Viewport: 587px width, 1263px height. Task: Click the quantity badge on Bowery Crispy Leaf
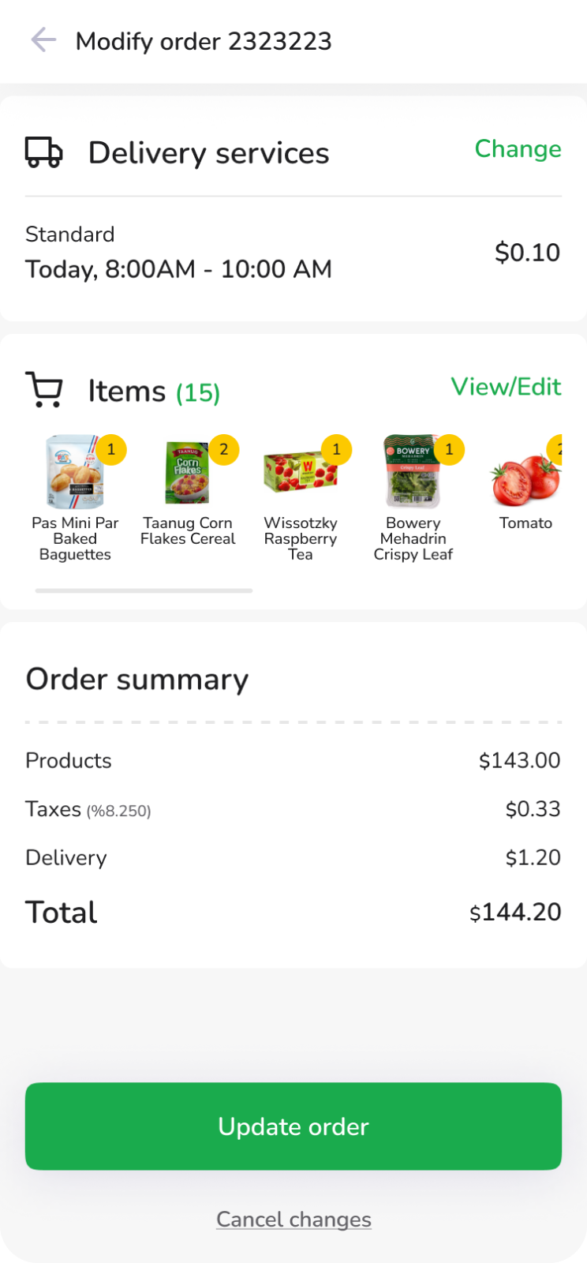(450, 450)
